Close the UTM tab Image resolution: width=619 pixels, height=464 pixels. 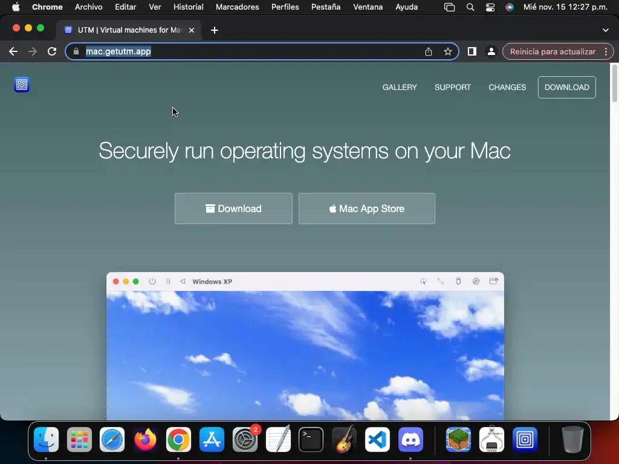192,30
